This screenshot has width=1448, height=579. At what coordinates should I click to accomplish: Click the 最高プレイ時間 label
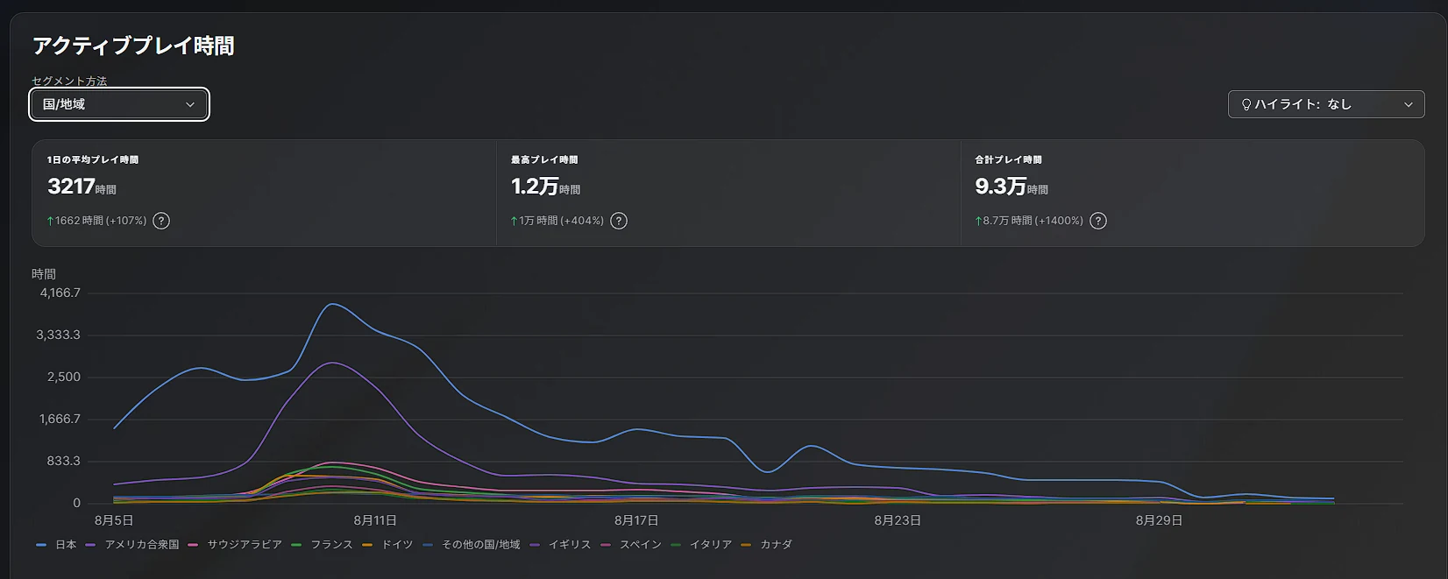(x=544, y=160)
